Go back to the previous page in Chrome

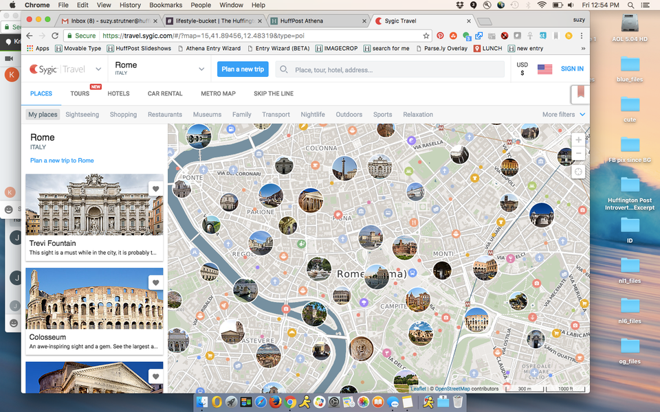[29, 36]
